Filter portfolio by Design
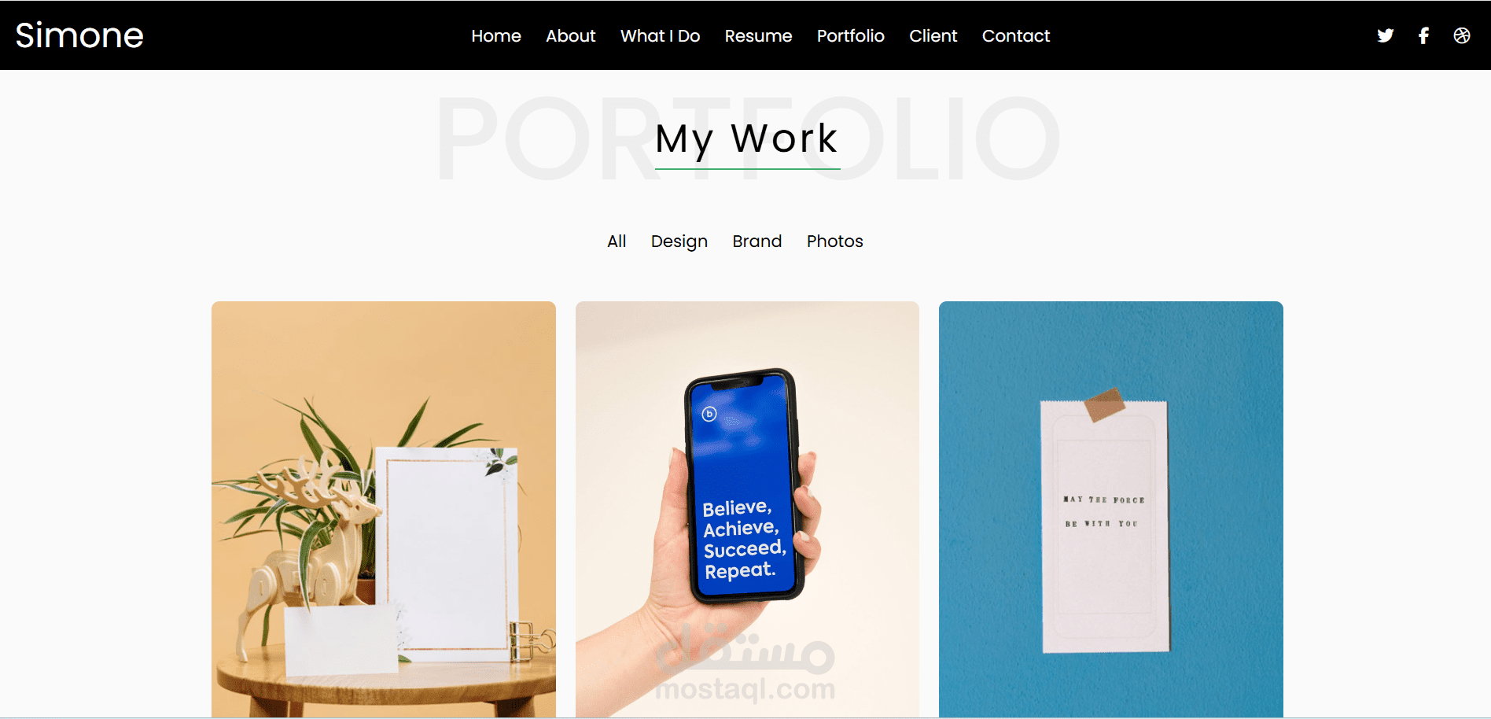This screenshot has width=1491, height=719. (x=679, y=242)
